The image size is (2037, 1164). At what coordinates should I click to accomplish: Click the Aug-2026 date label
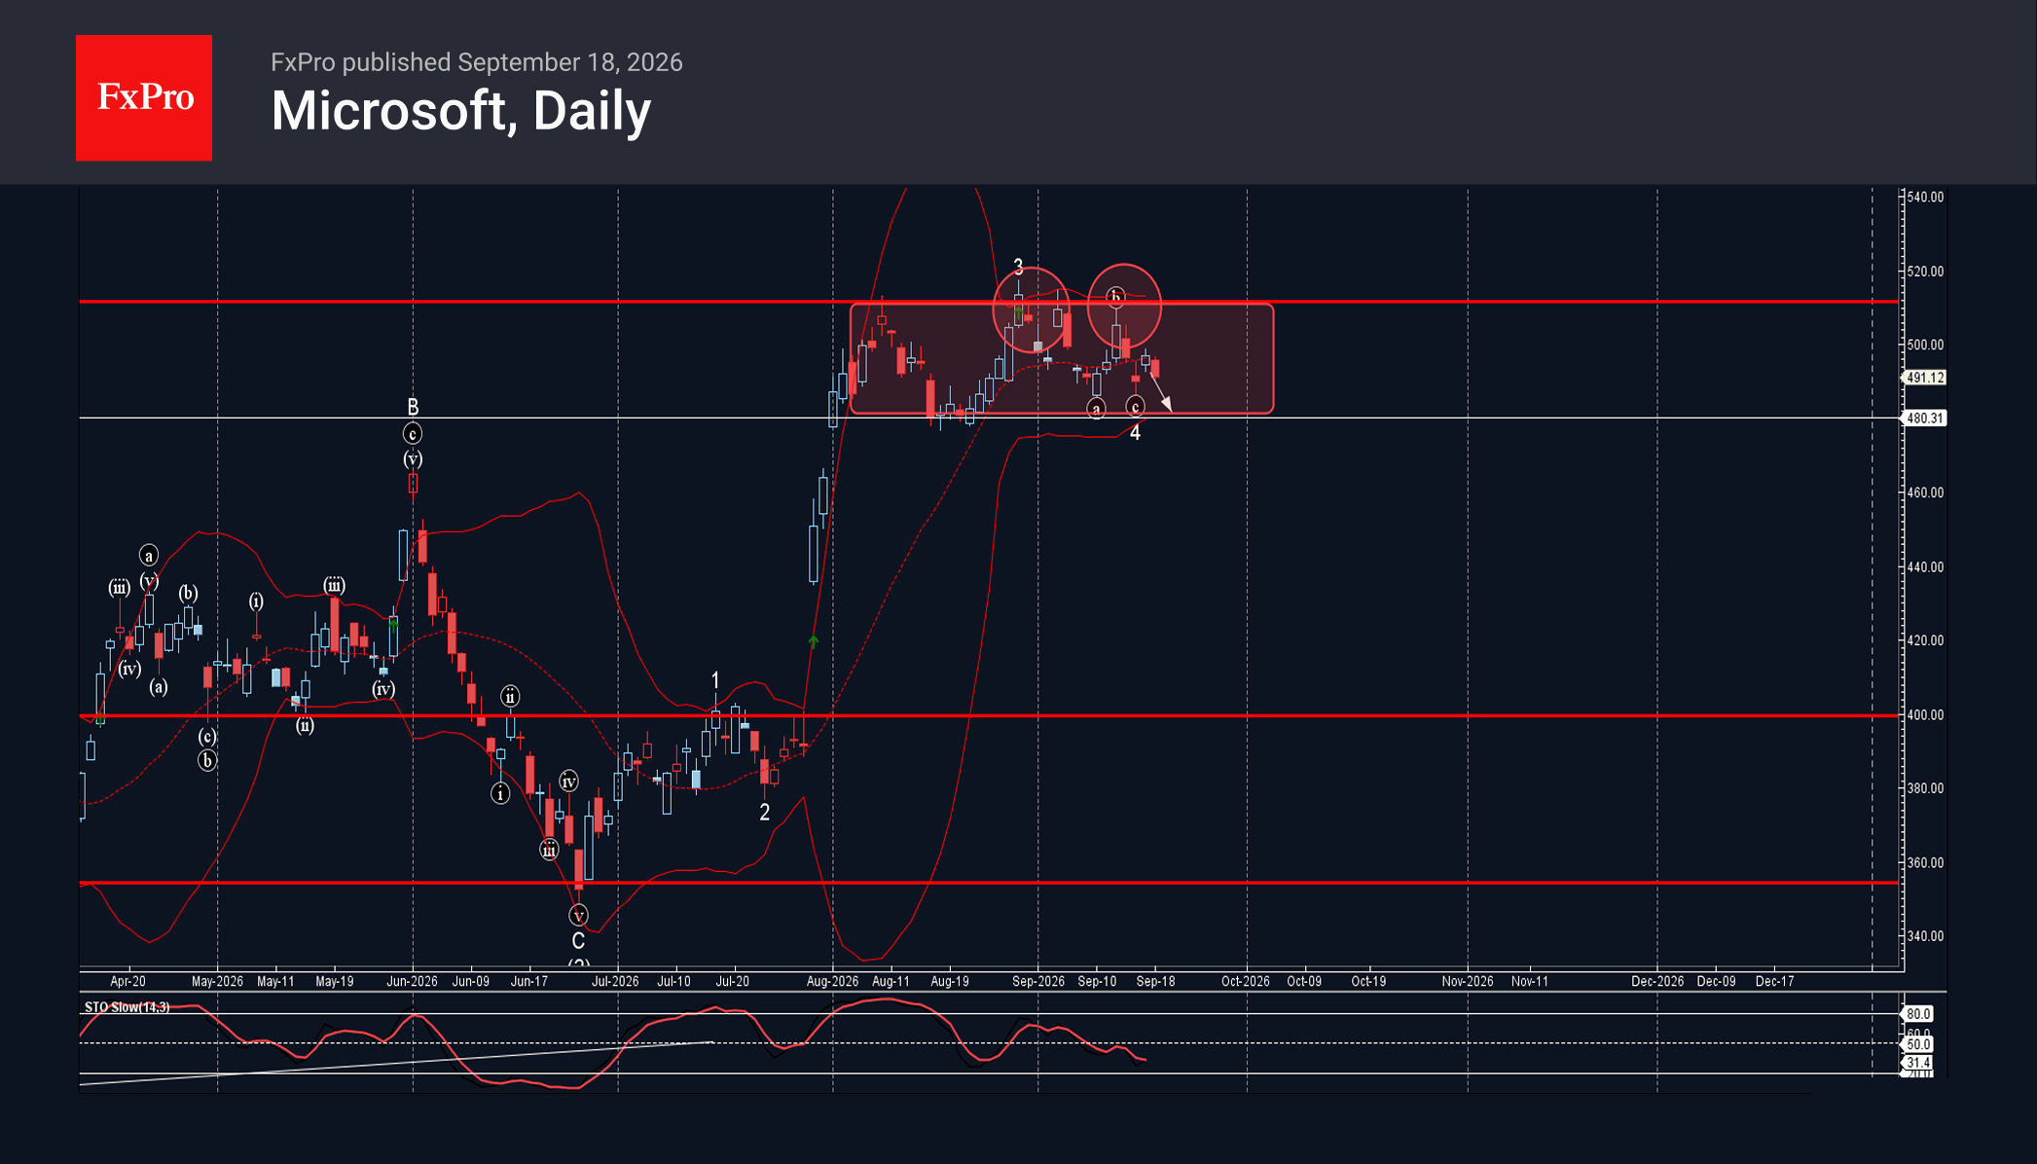[832, 982]
